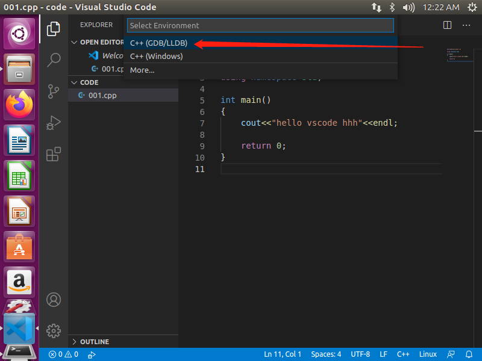Open the Explorer view in activity bar

coord(53,29)
